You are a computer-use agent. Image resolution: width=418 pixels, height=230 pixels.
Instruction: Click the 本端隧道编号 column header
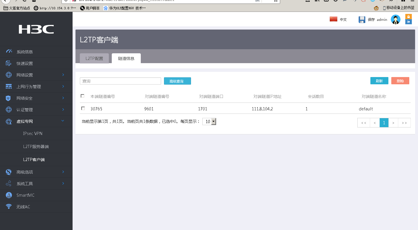coord(103,96)
